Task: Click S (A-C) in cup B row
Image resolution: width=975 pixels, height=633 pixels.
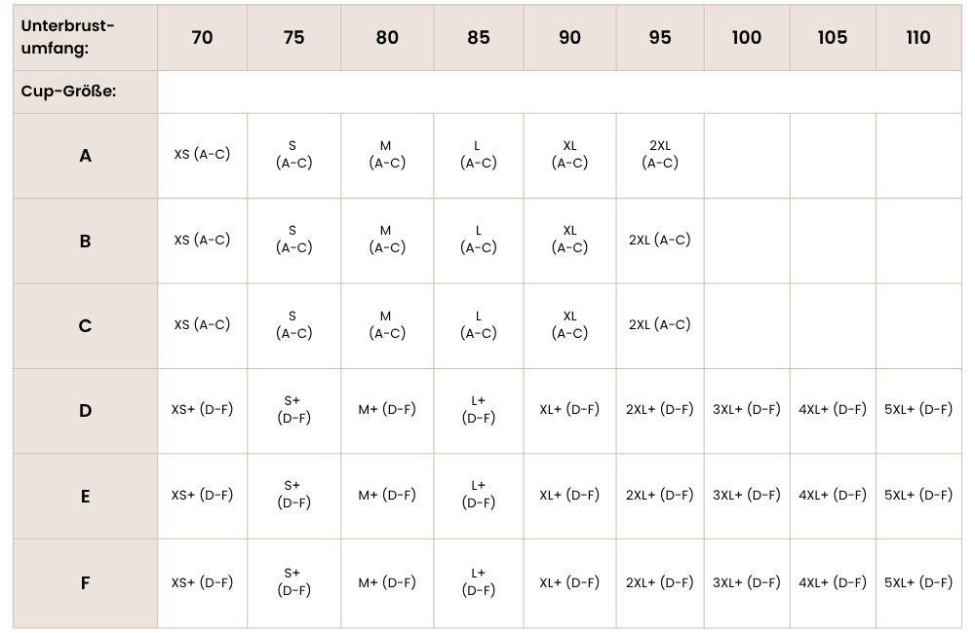Action: [293, 240]
